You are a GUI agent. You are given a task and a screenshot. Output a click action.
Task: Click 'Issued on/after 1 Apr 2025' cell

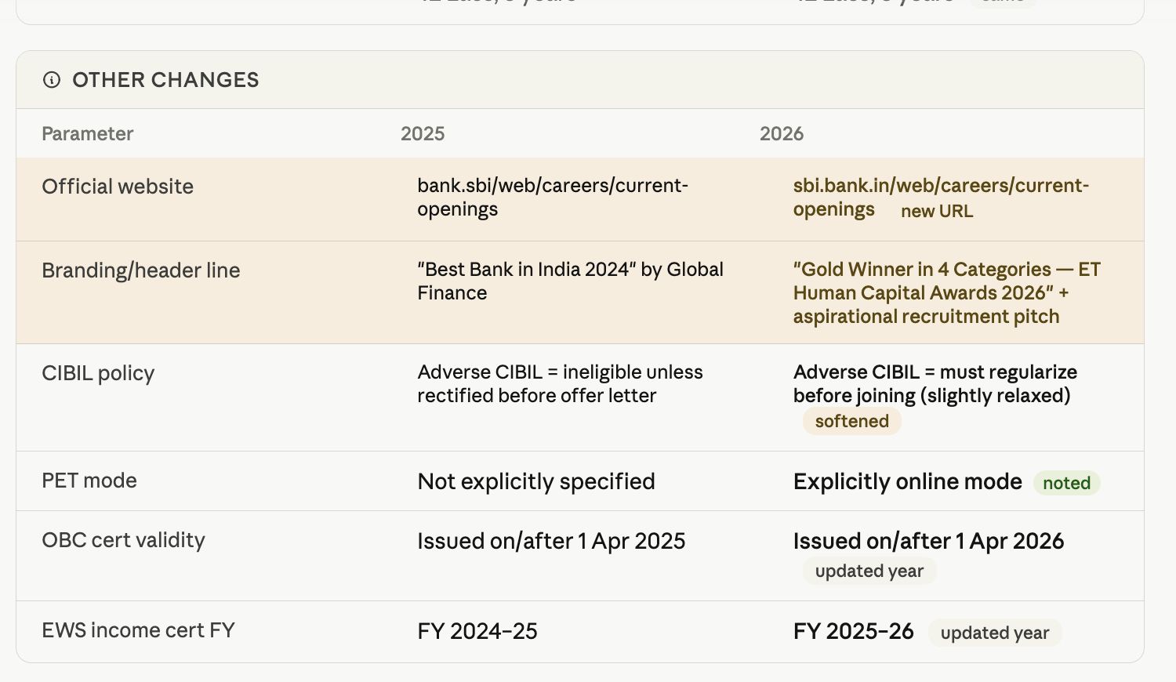click(551, 541)
